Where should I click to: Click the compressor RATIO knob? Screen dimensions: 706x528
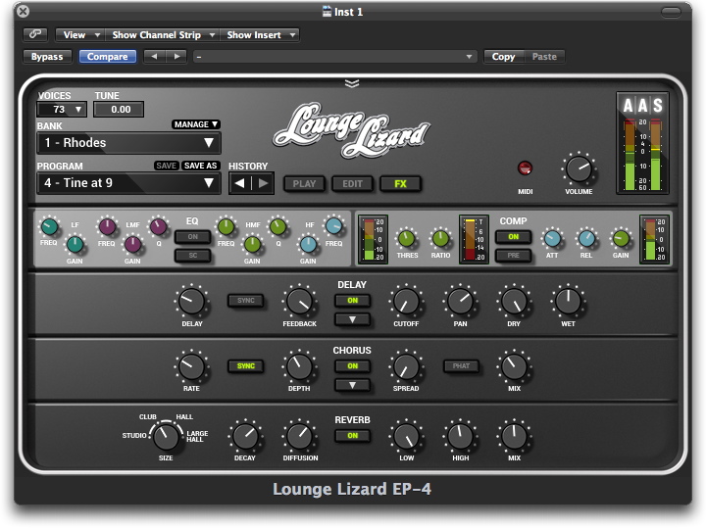[440, 238]
